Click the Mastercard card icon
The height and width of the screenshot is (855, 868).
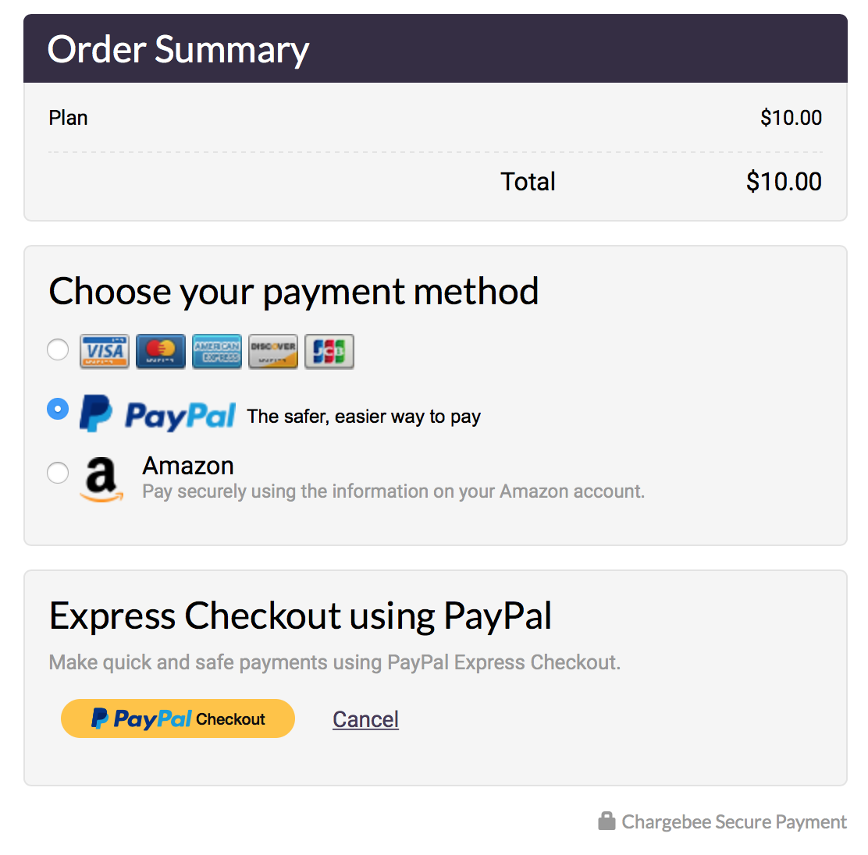pyautogui.click(x=161, y=351)
